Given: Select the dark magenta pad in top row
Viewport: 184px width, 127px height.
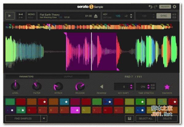Looking at the screenshot, I should point(75,102).
